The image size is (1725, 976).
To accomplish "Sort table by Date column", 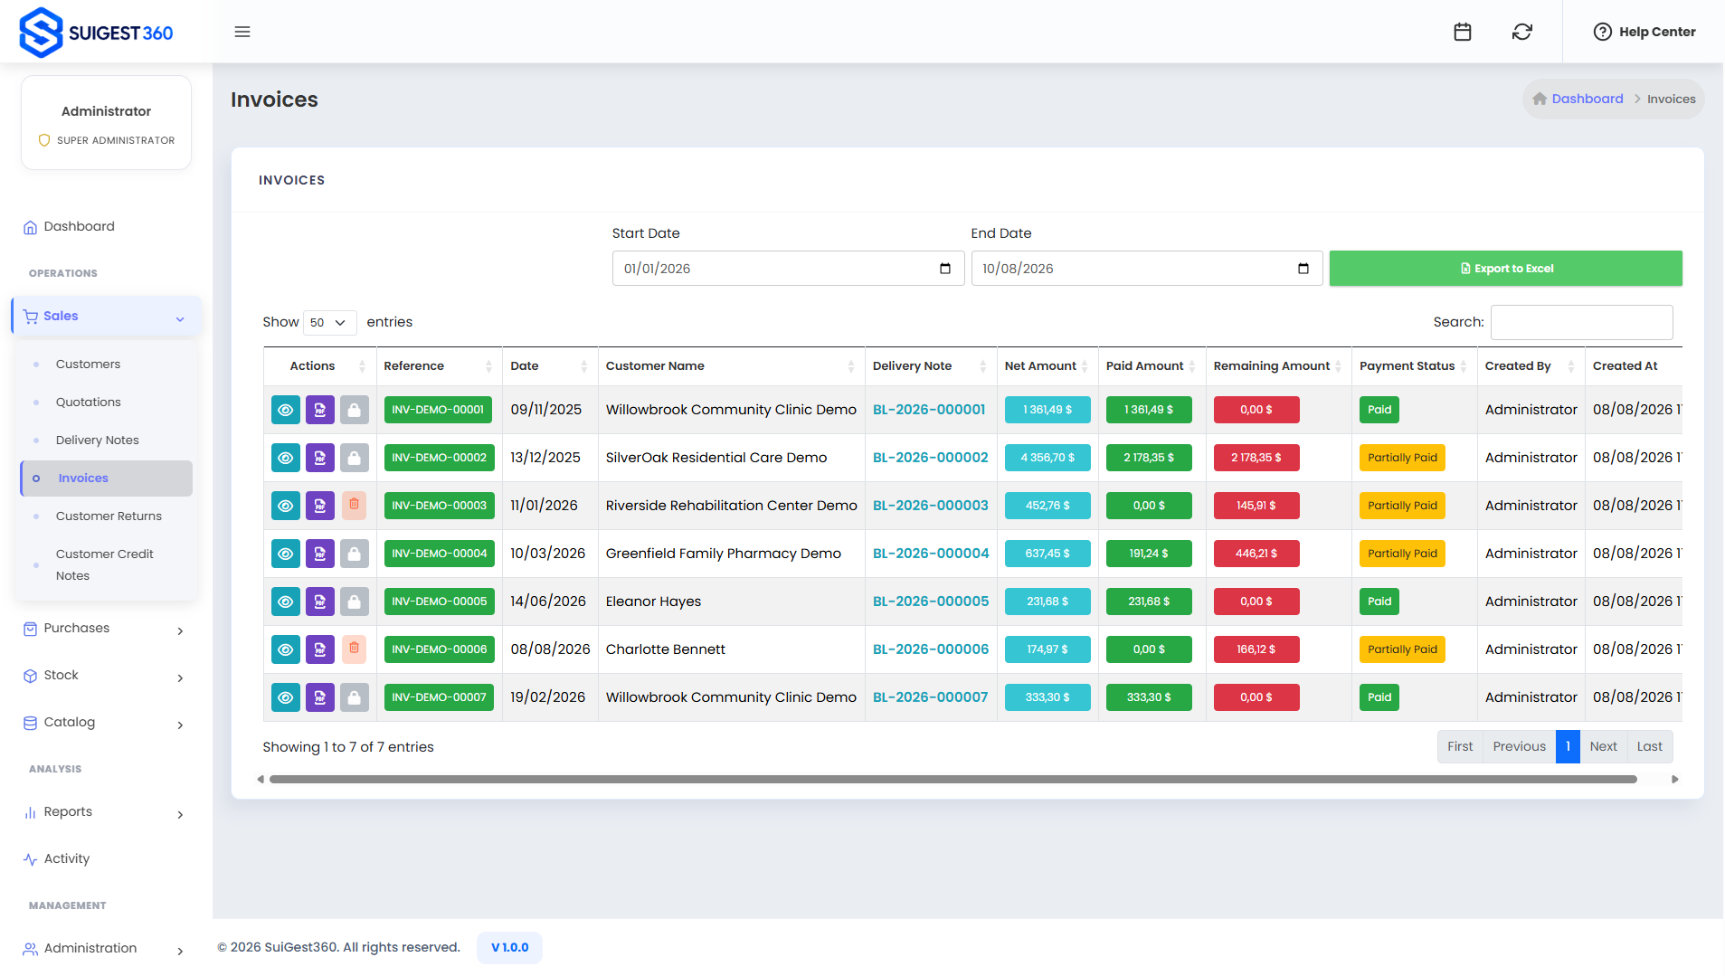I will (549, 366).
